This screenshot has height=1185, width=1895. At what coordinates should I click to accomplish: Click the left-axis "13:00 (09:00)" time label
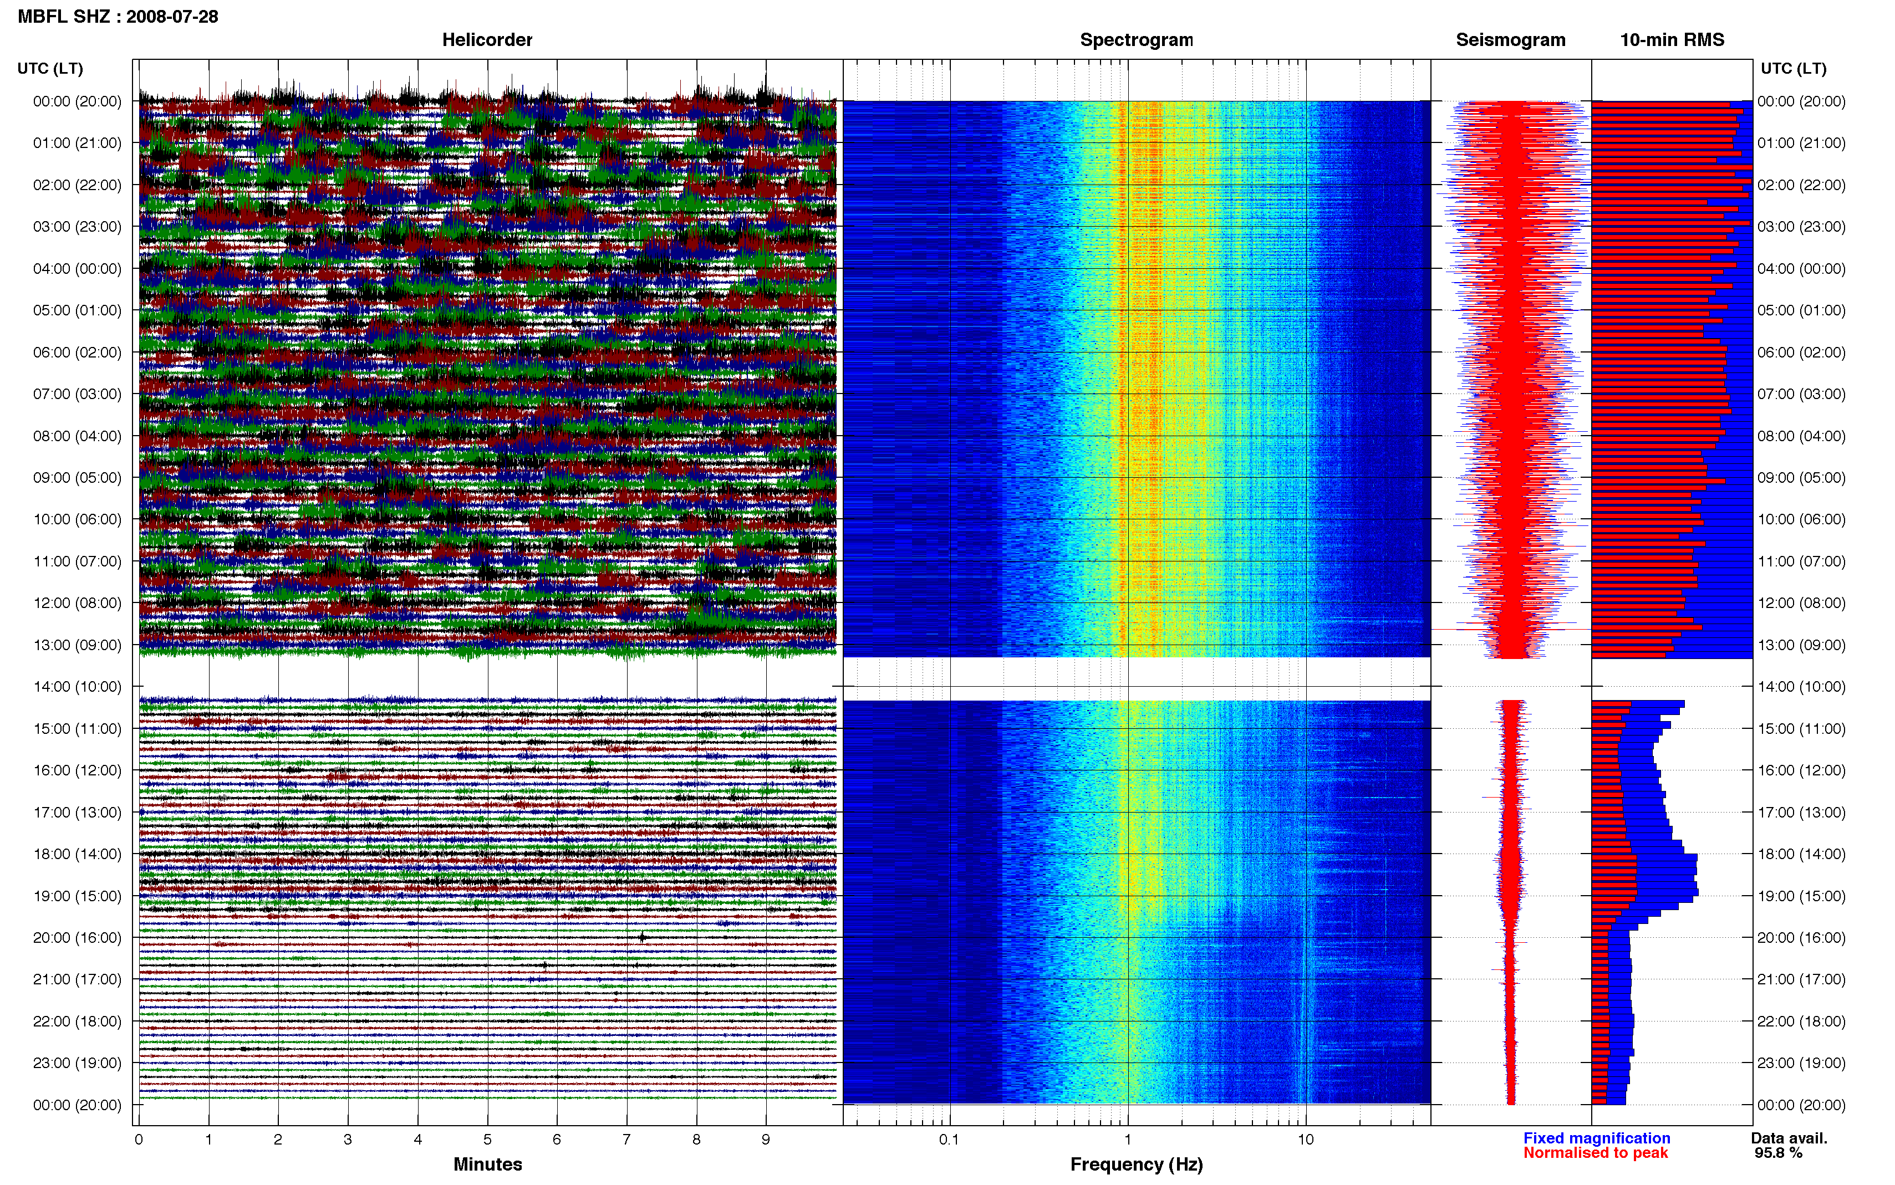pyautogui.click(x=78, y=645)
